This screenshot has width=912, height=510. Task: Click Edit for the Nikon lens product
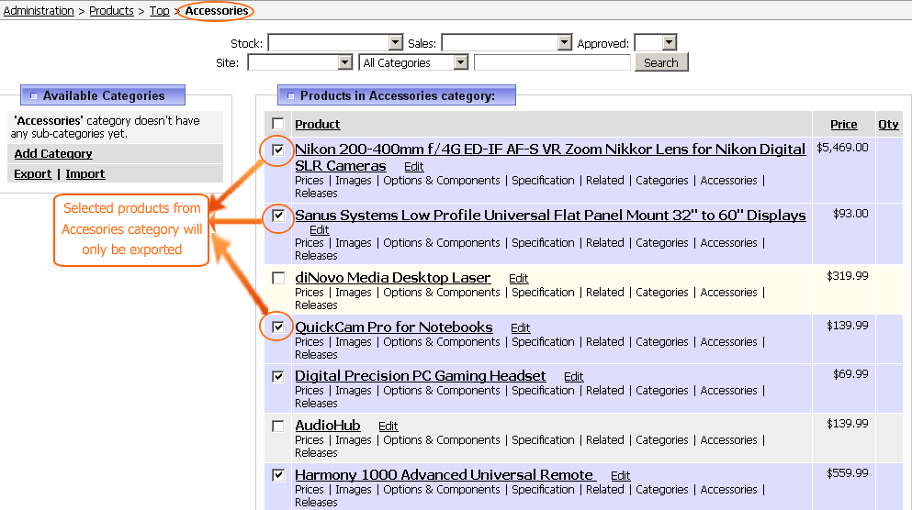click(x=413, y=167)
